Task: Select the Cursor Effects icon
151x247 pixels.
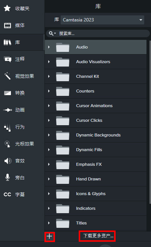Action: pyautogui.click(x=8, y=144)
